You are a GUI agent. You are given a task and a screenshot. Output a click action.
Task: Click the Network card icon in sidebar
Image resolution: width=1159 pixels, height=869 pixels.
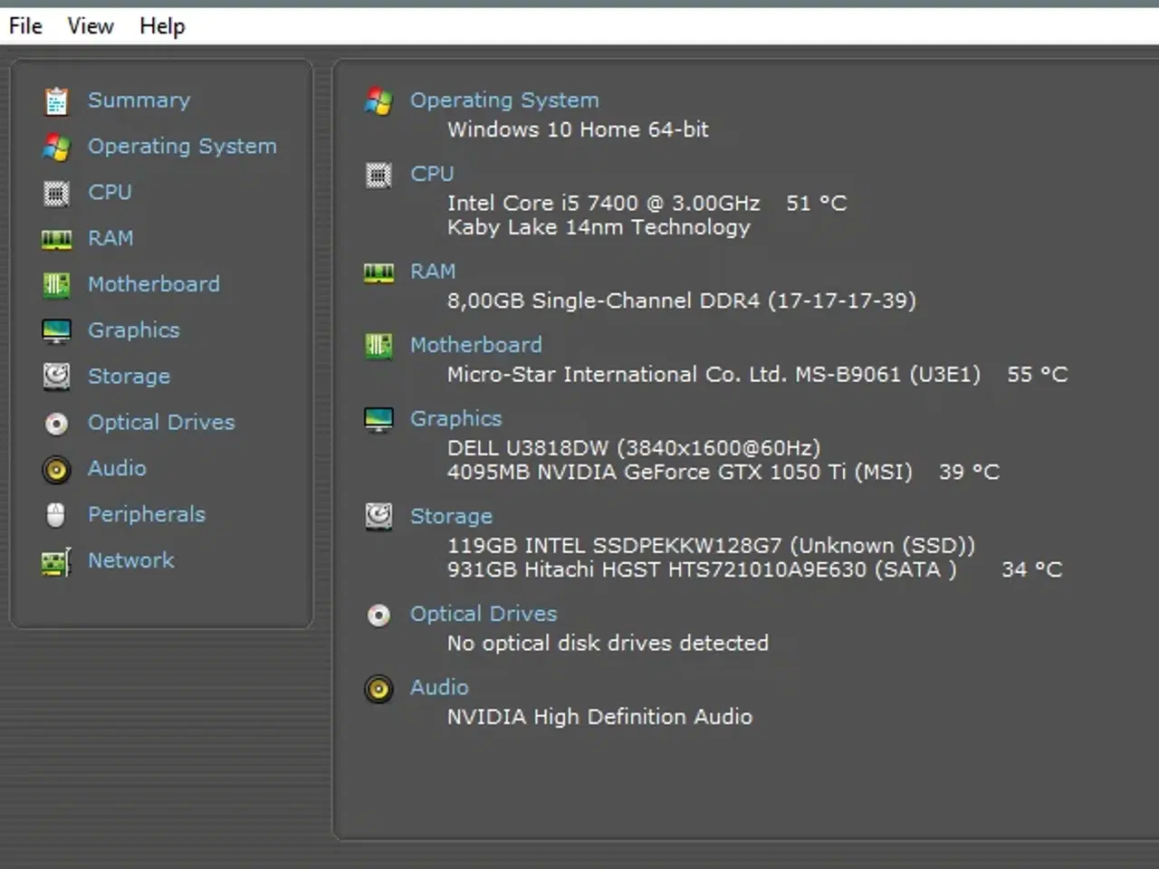point(56,561)
